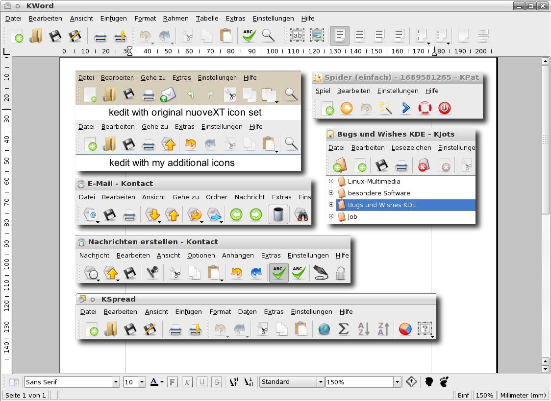Toggle strikethrough (S) formatting
This screenshot has width=551, height=401.
pyautogui.click(x=217, y=382)
